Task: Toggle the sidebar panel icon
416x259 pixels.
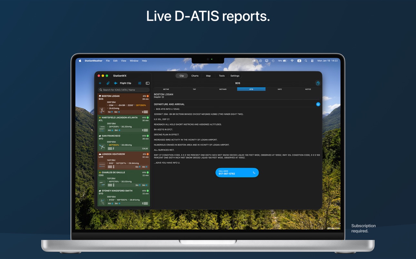Action: coord(147,83)
